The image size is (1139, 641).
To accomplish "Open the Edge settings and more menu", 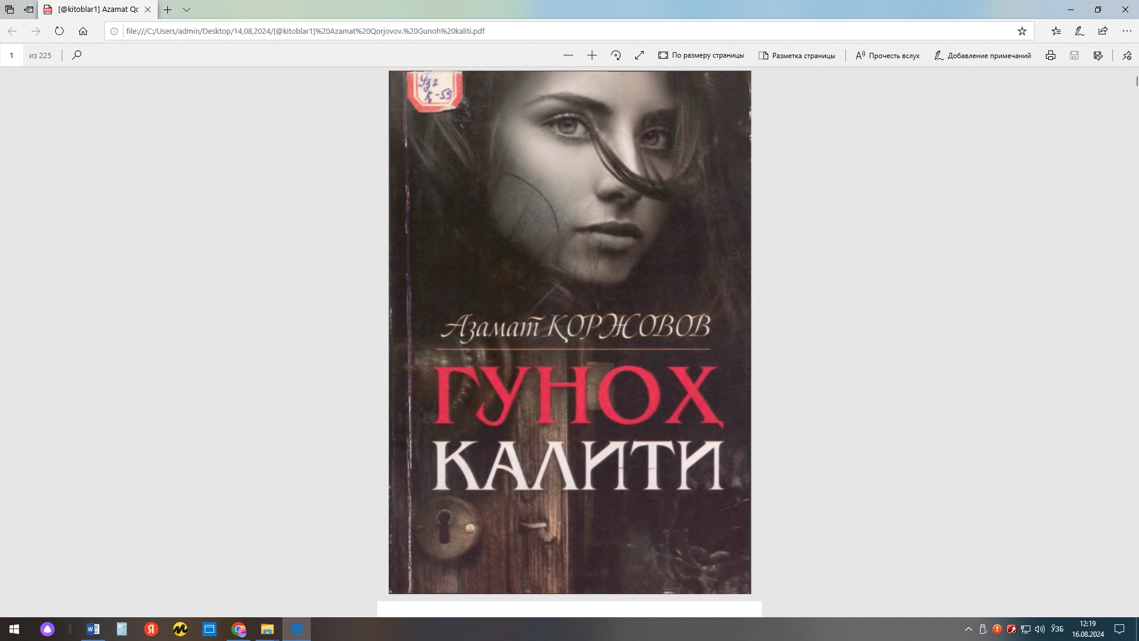I will [1127, 31].
